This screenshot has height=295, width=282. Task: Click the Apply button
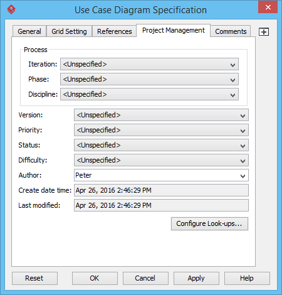196,279
